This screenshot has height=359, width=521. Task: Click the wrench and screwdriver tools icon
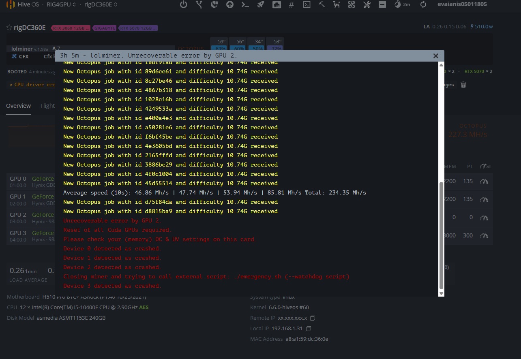367,4
